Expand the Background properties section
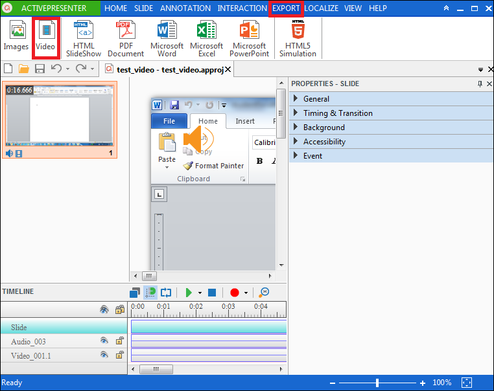This screenshot has height=391, width=494. [391, 128]
